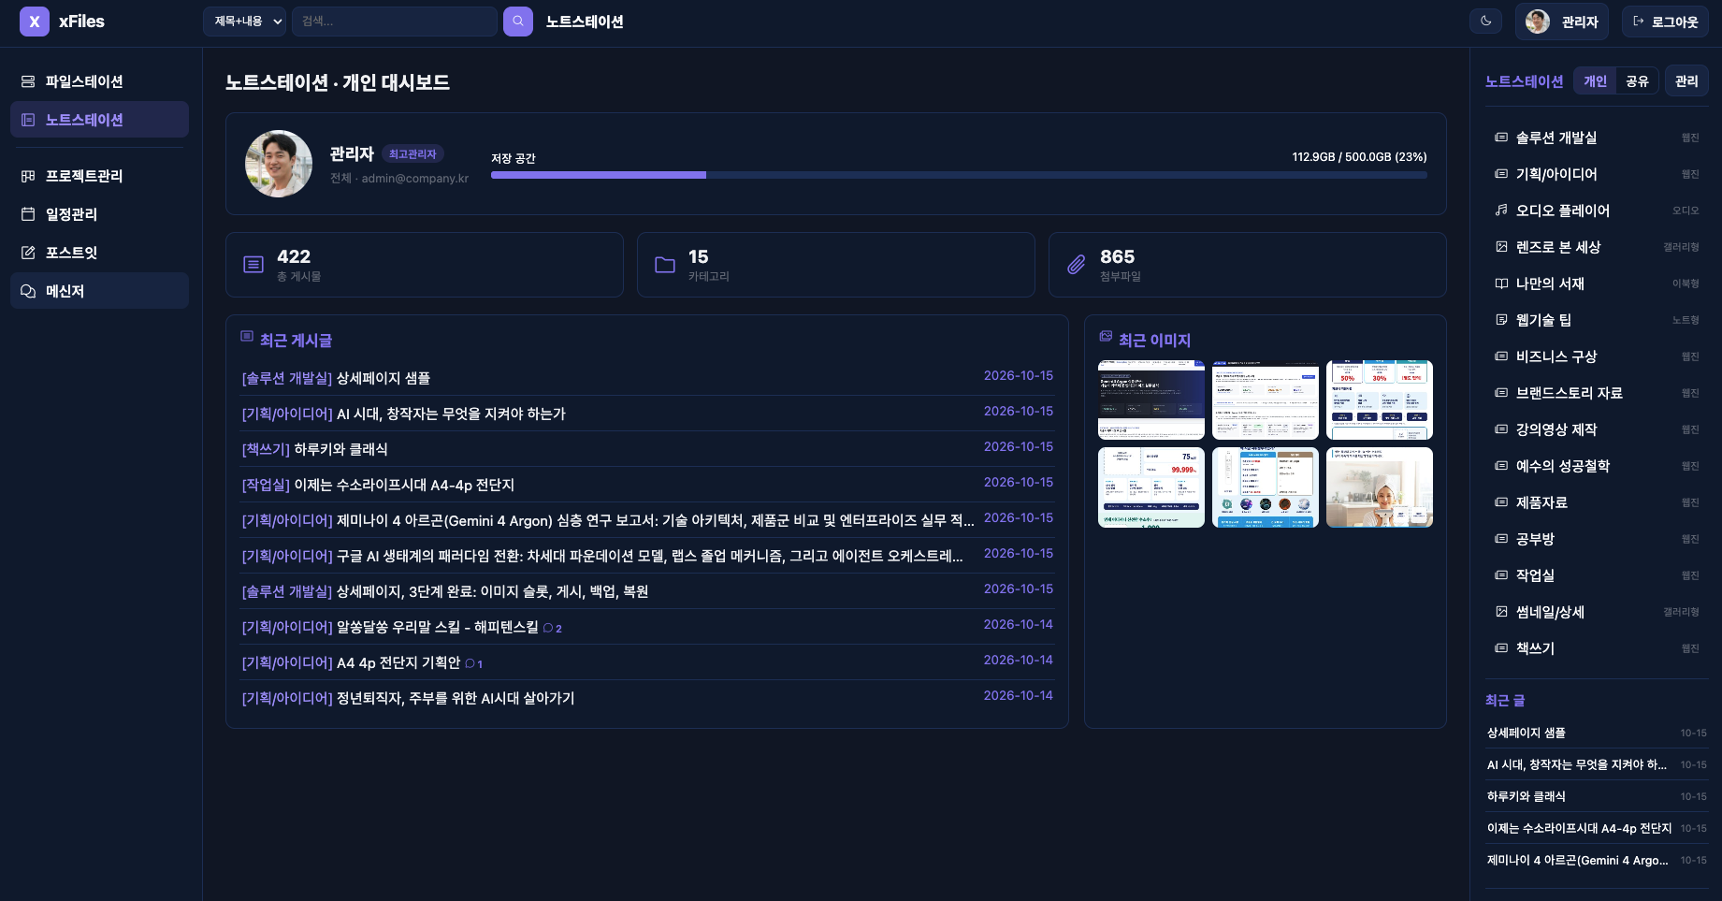The image size is (1722, 901).
Task: Open the 제목+내용 search scope dropdown
Action: point(245,22)
